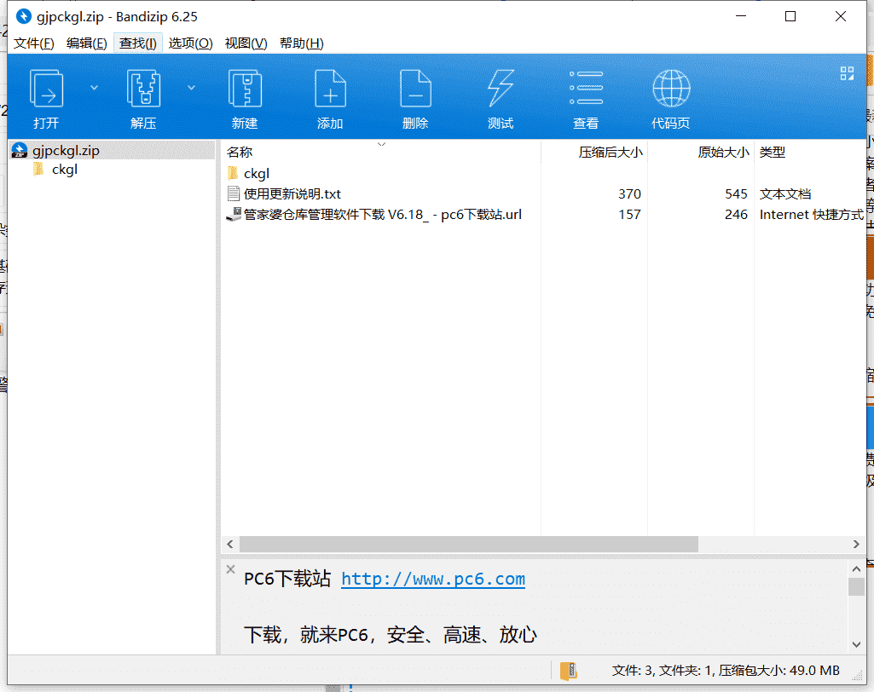This screenshot has height=692, width=874.
Task: Click the file list horizontal scrollbar thumb
Action: [x=469, y=545]
